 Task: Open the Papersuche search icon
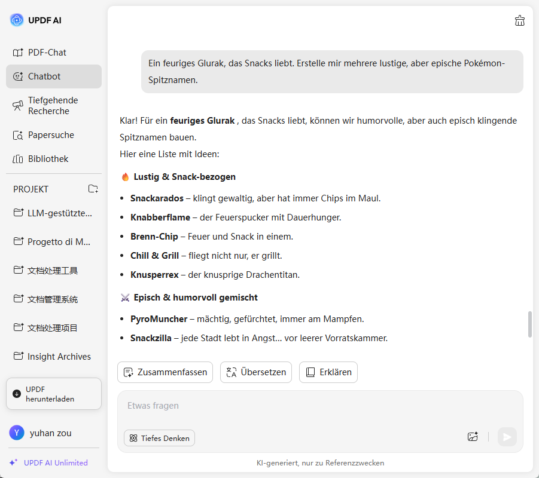(x=18, y=135)
